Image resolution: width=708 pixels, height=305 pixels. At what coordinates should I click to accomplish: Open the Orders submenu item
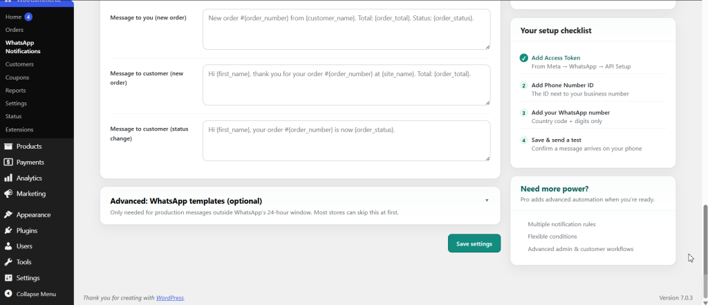click(x=15, y=30)
